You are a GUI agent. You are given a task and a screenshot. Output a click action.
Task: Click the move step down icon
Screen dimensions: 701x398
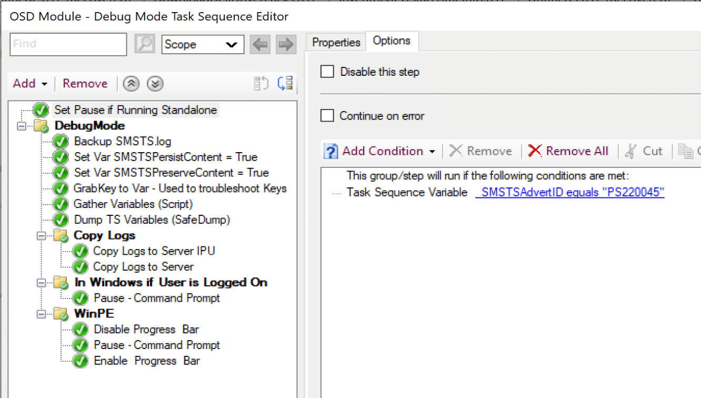pos(155,83)
